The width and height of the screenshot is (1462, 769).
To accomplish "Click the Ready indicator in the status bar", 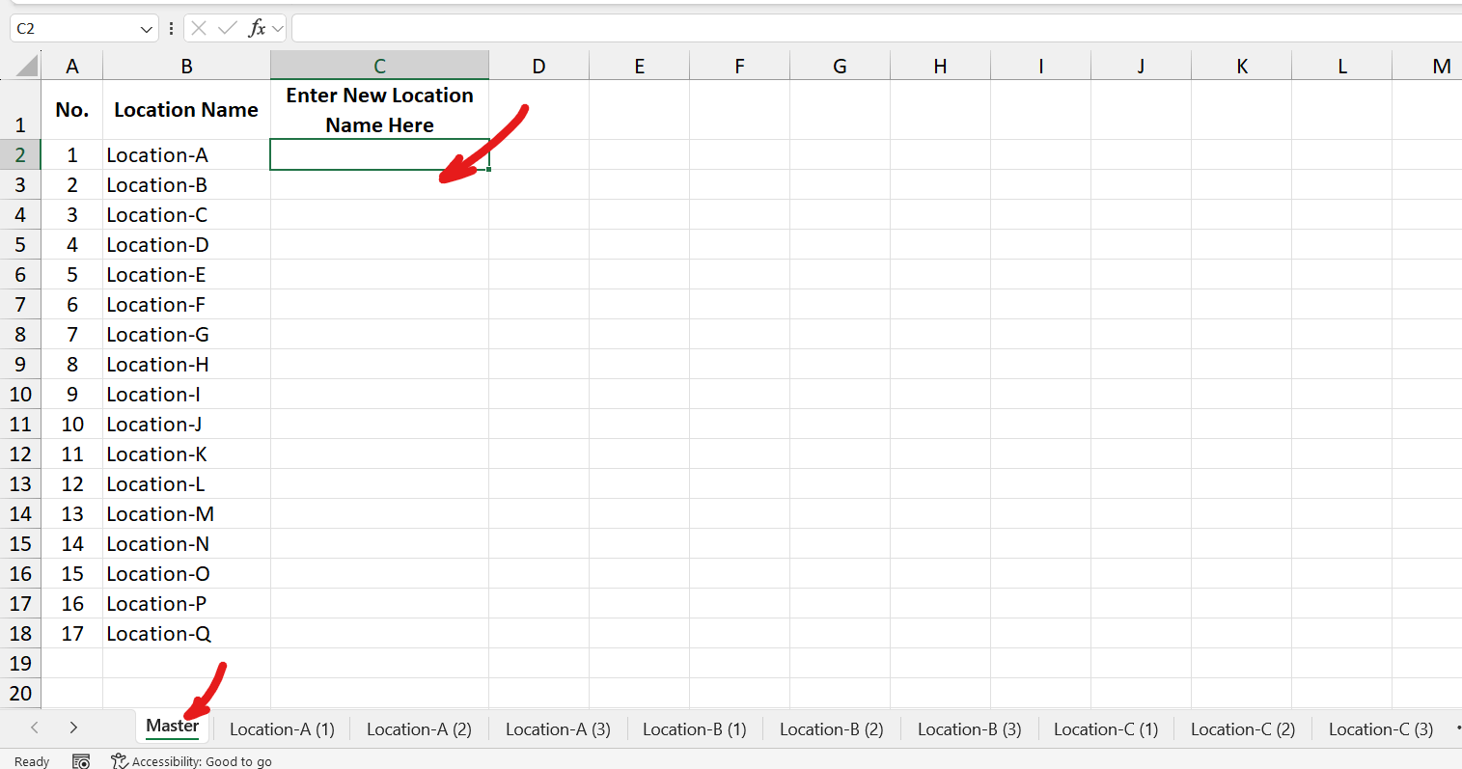I will point(31,761).
